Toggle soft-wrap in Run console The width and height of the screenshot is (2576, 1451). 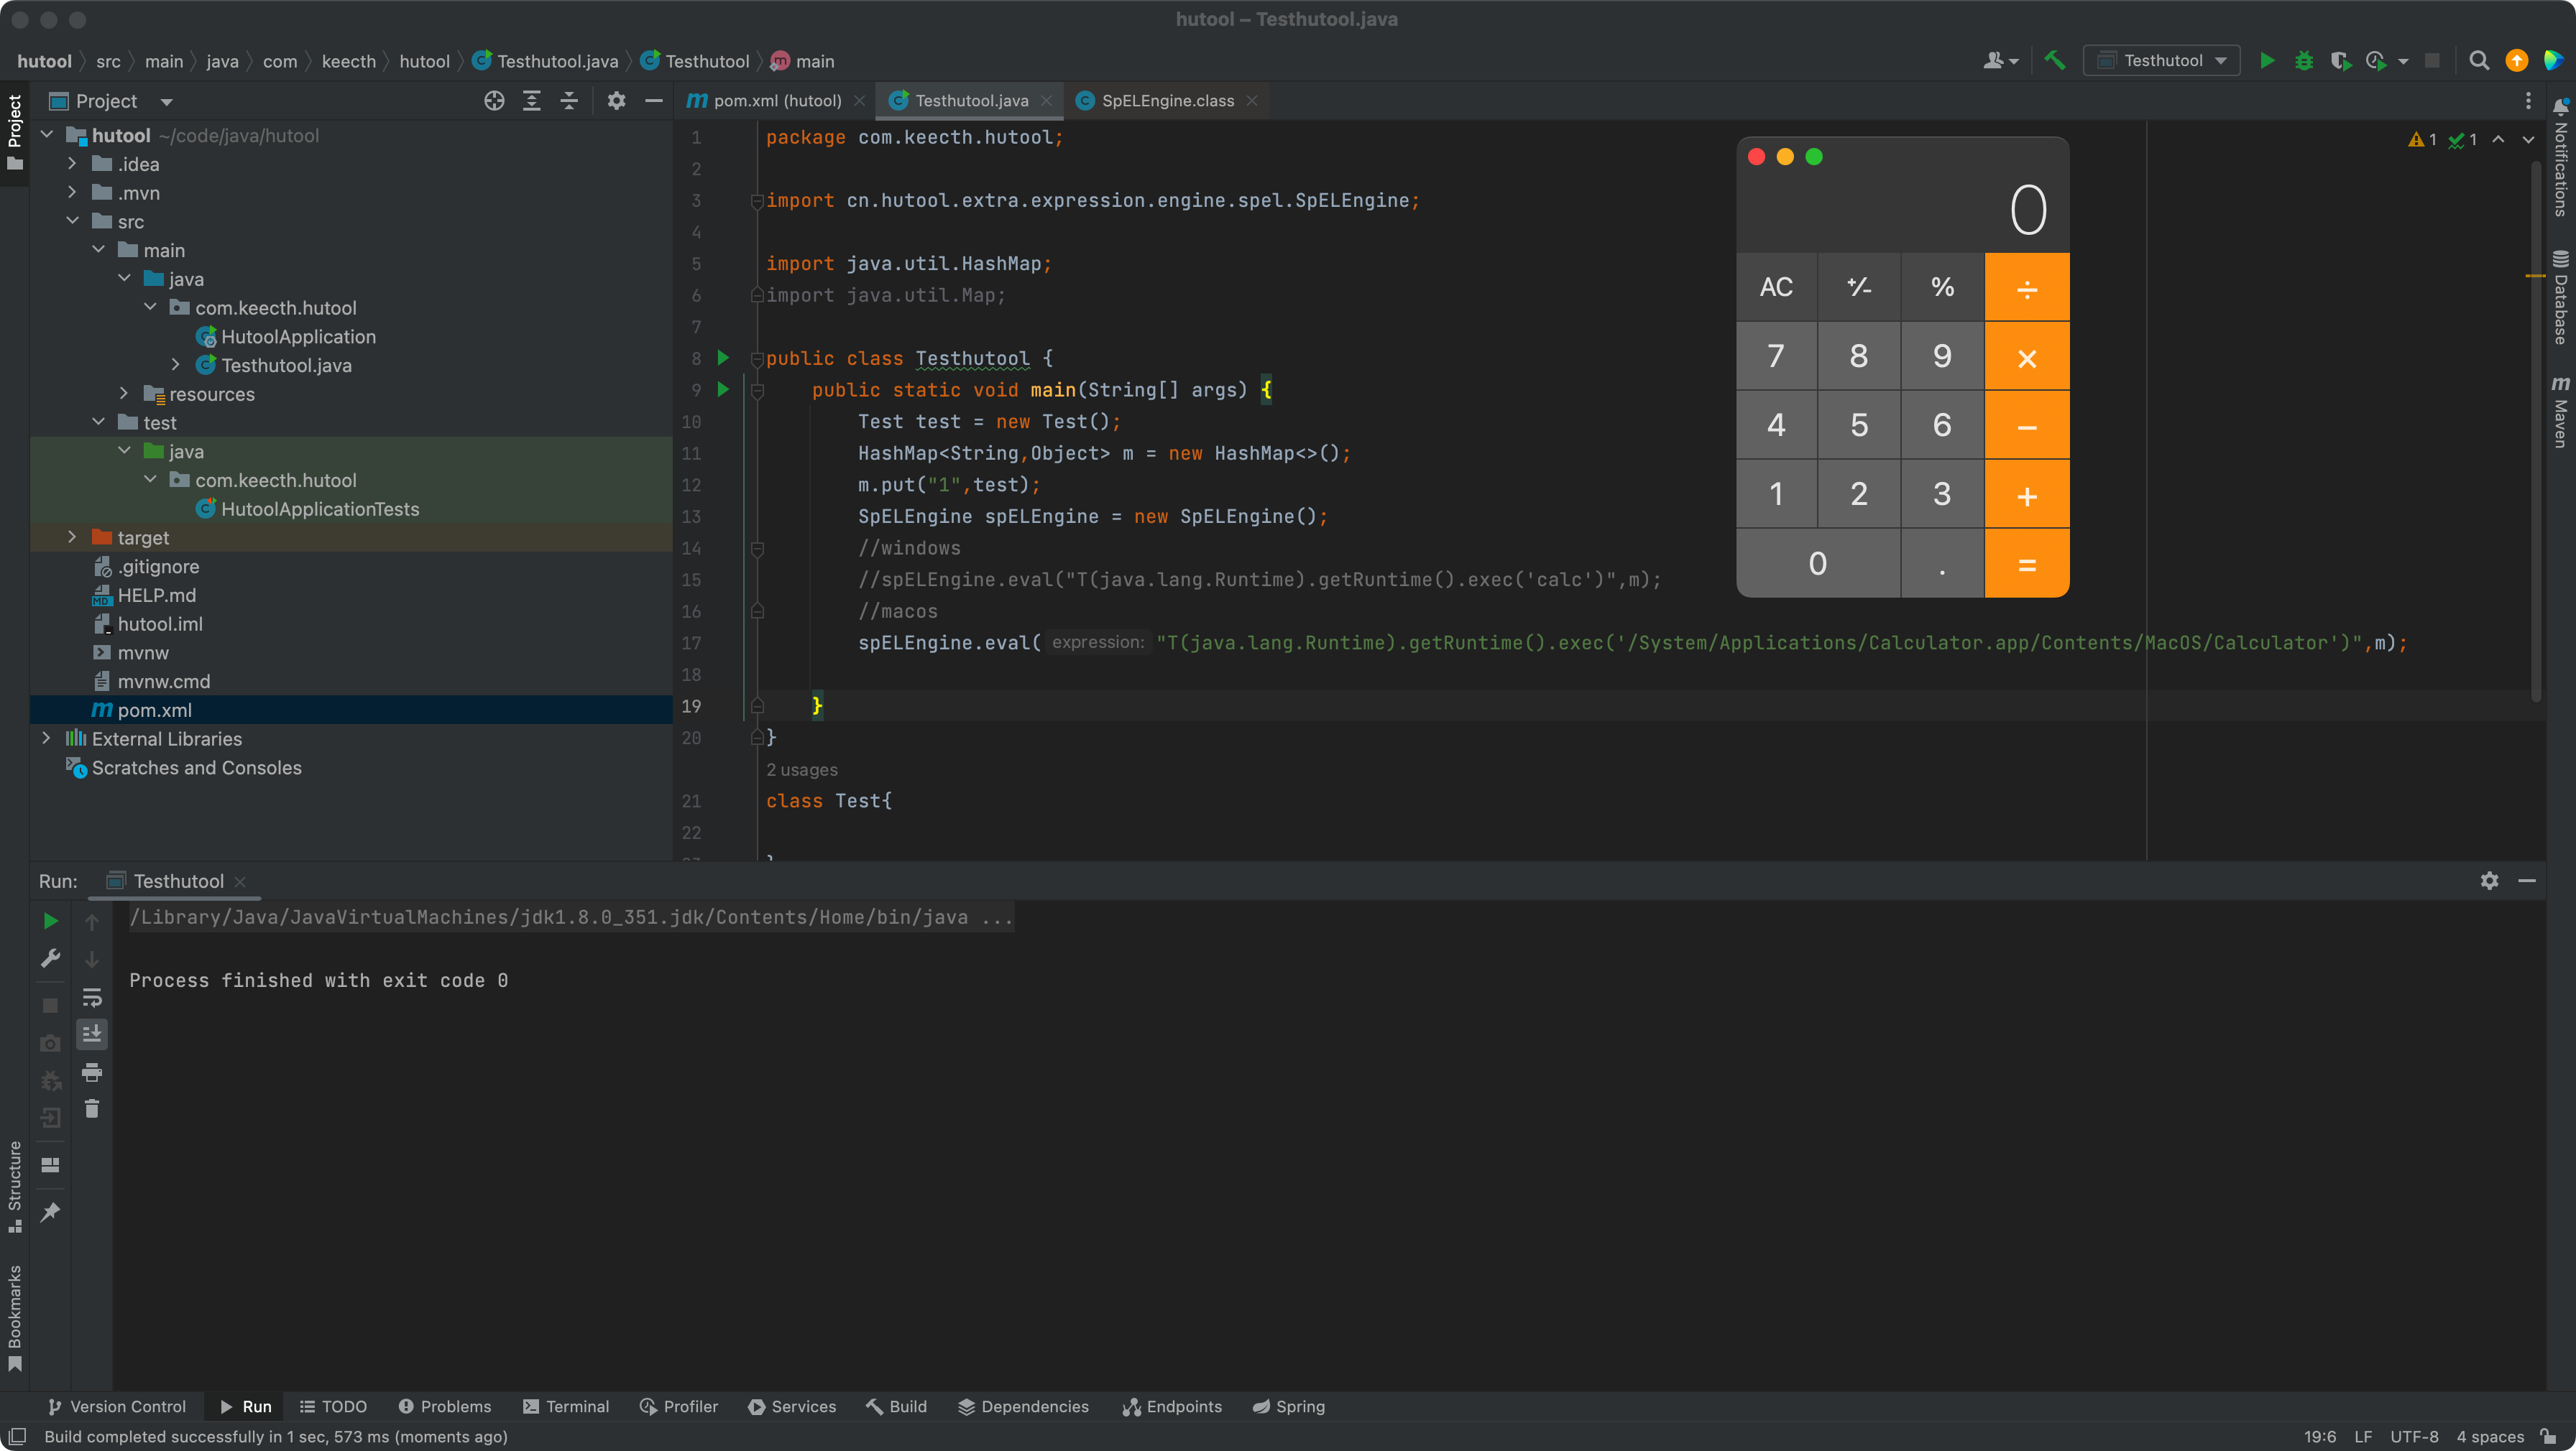pyautogui.click(x=92, y=996)
